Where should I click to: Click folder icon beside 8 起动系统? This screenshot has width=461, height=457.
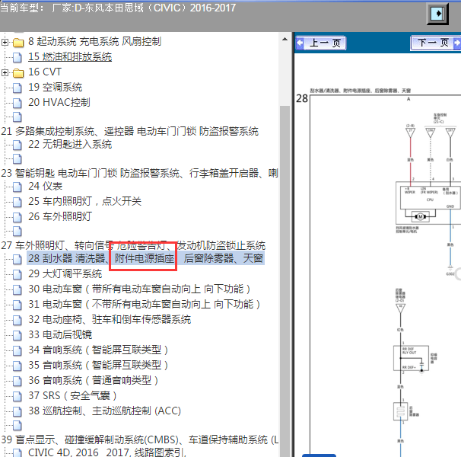tap(18, 43)
